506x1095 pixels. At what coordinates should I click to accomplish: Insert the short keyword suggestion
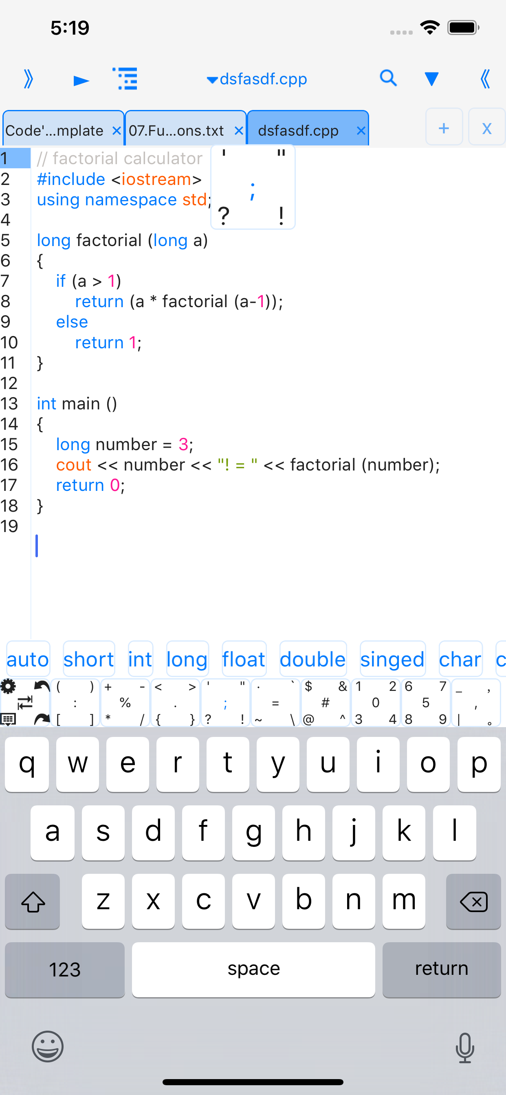point(88,659)
